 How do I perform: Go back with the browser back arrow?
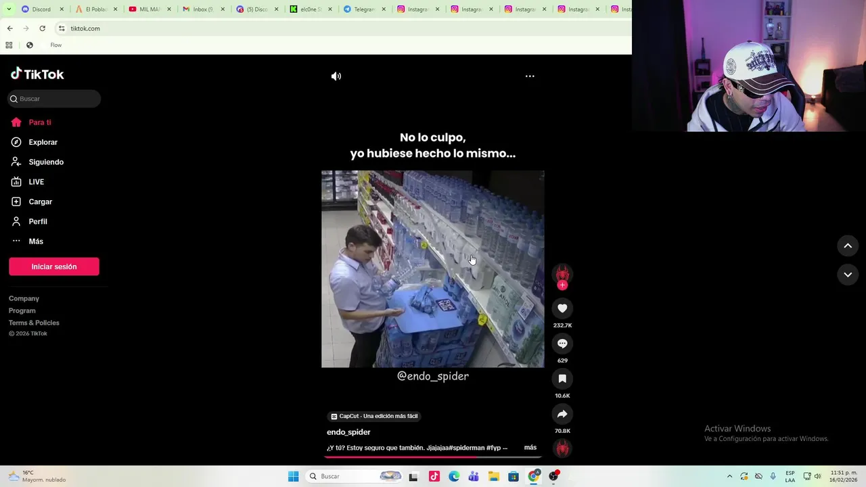pyautogui.click(x=9, y=28)
